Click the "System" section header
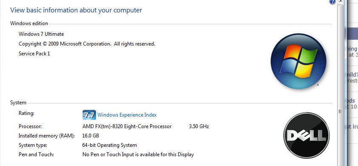Screen dimensions: 358x166 [18, 103]
